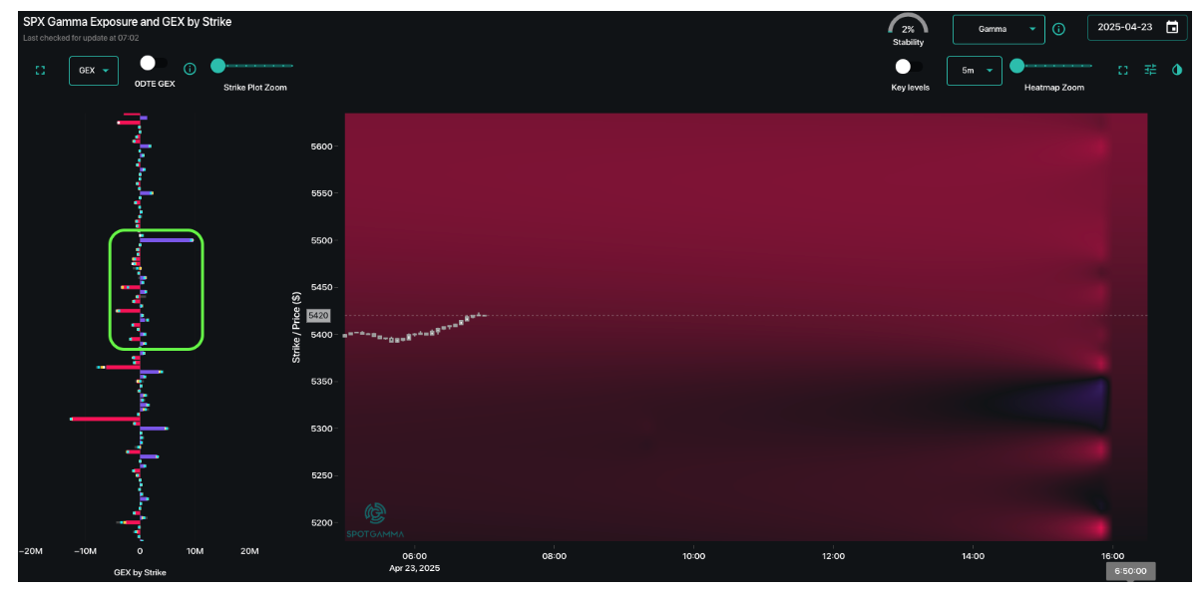View the Stability gauge
The height and width of the screenshot is (593, 1204).
908,30
